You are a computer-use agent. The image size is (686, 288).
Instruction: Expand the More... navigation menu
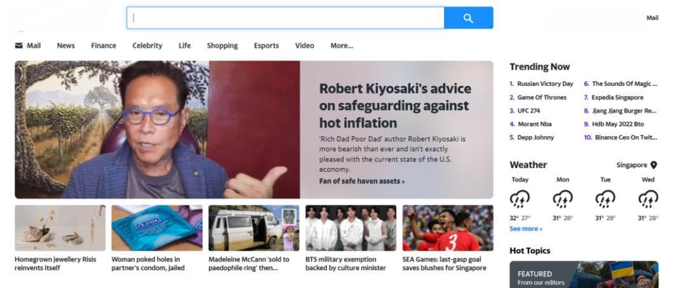342,46
